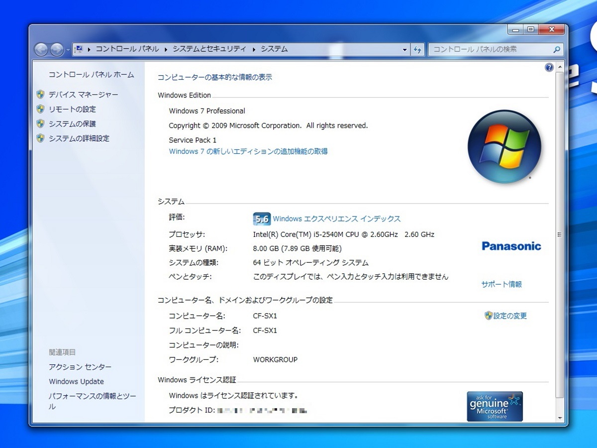
Task: Select コントロール パネル breadcrumb segment
Action: (x=127, y=49)
